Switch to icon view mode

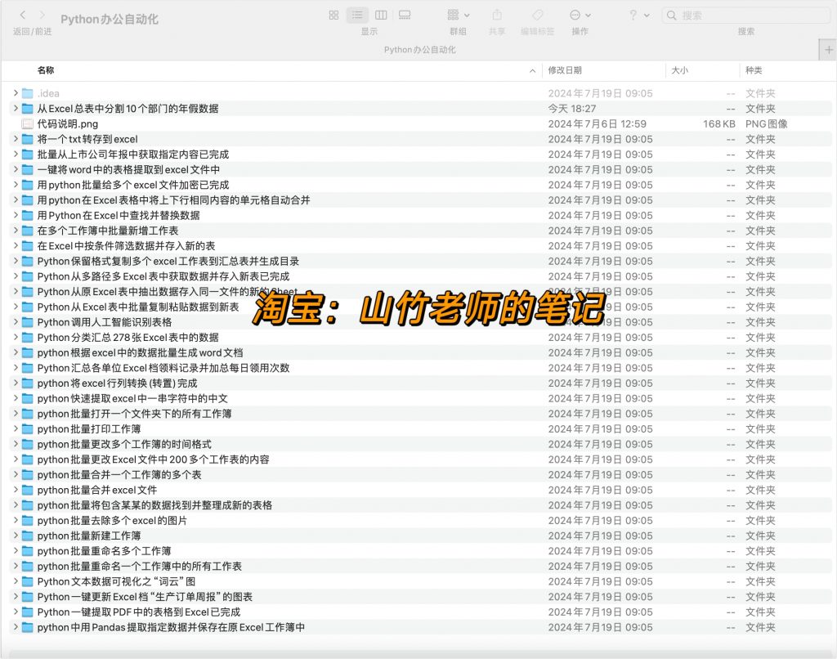click(333, 15)
